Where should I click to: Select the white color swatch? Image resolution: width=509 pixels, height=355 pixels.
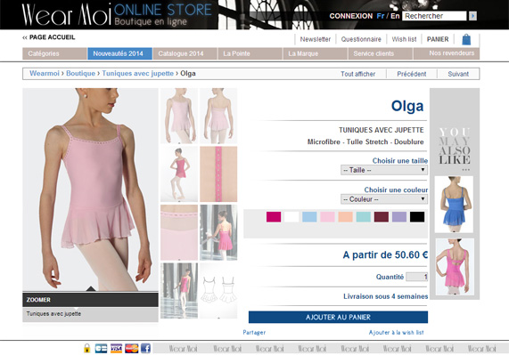point(291,217)
